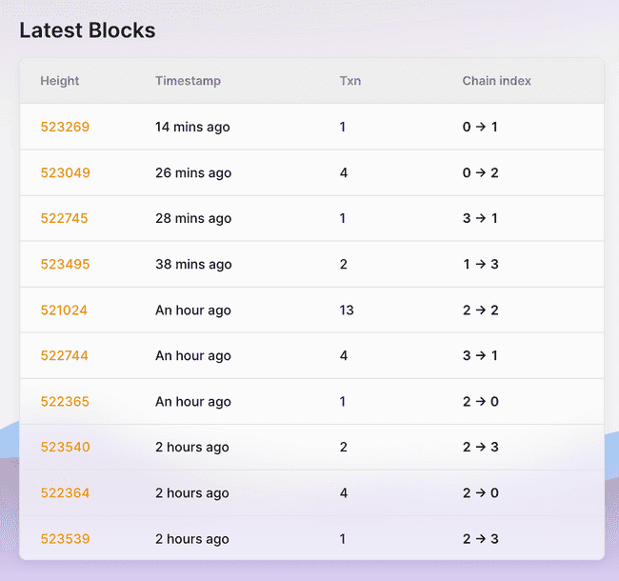Image resolution: width=619 pixels, height=581 pixels.
Task: Open block height 521024
Action: coord(64,310)
